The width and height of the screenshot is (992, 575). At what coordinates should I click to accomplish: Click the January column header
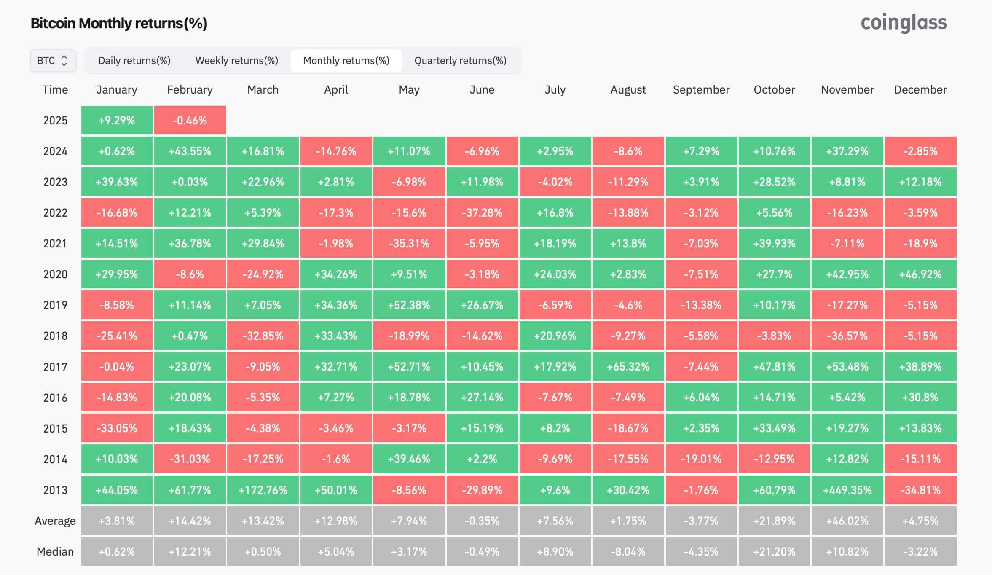coord(117,90)
